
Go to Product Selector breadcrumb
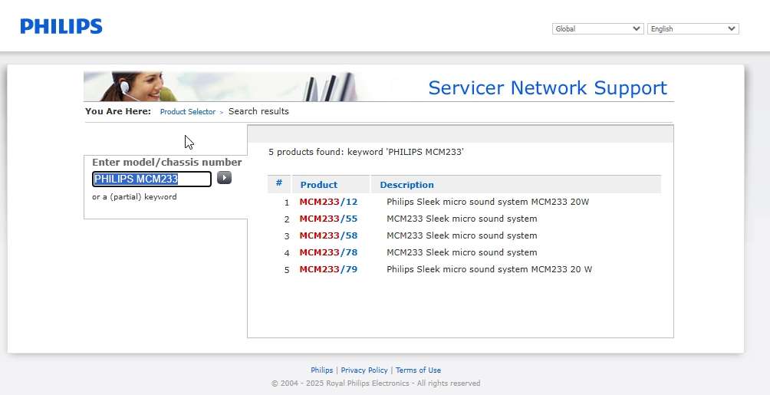point(188,111)
